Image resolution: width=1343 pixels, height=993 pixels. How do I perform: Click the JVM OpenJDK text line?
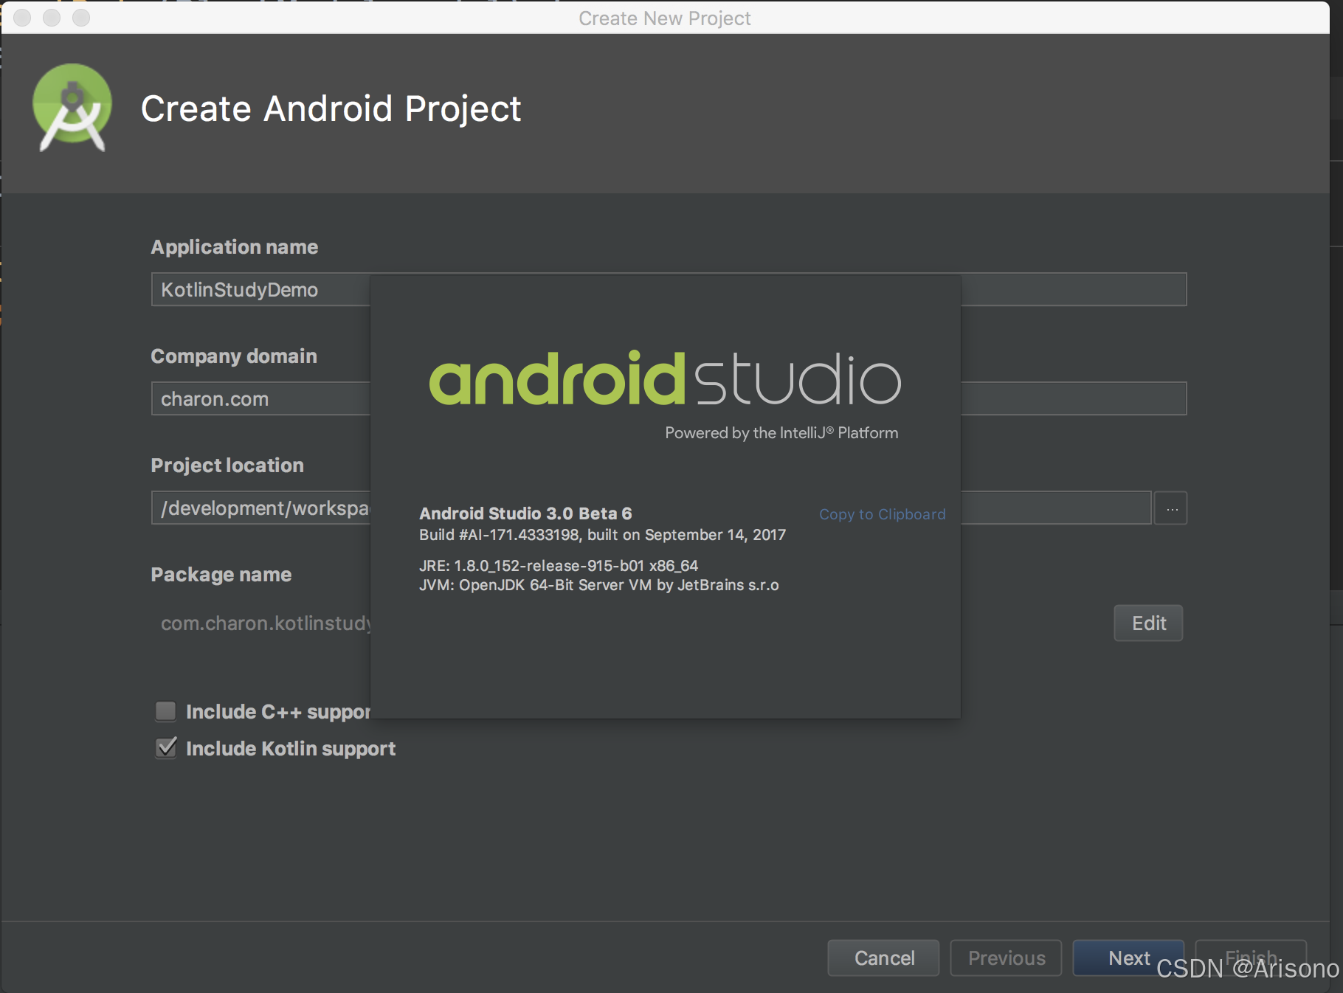click(x=599, y=585)
